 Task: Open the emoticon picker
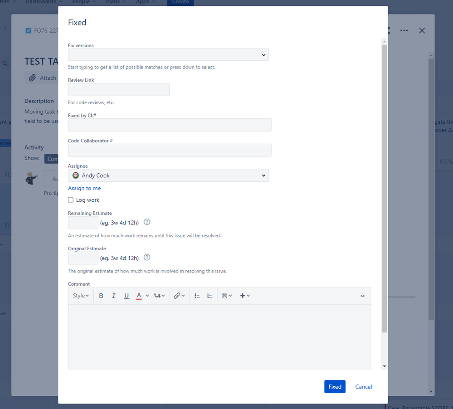click(x=227, y=296)
